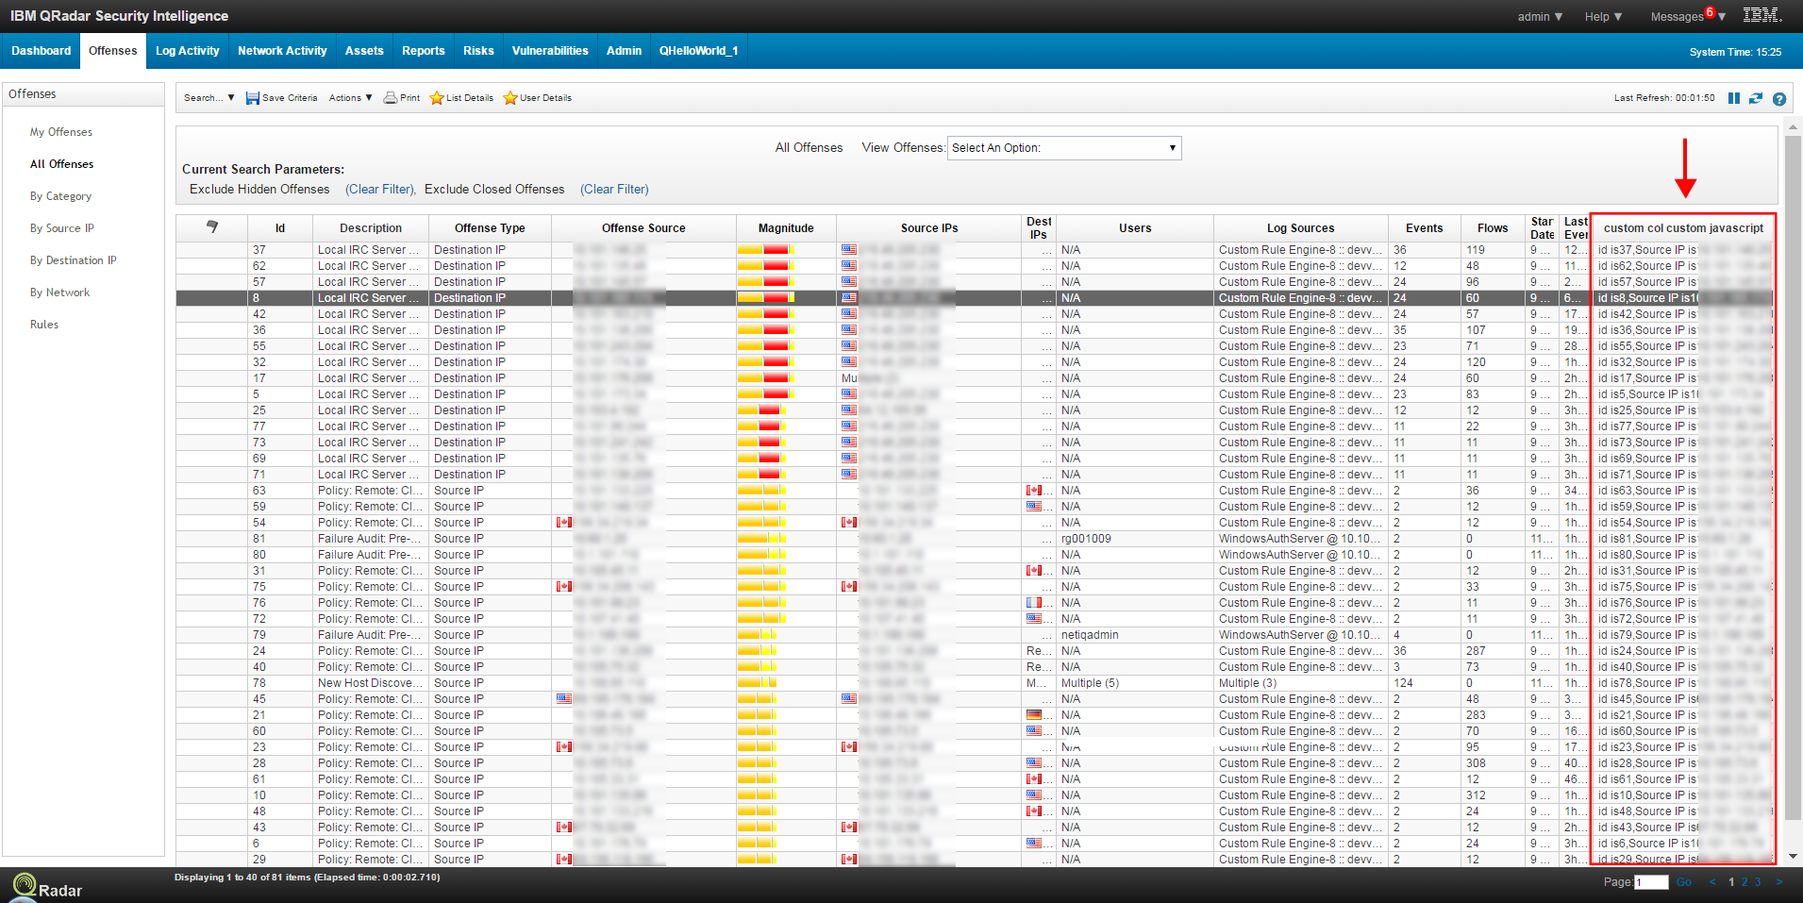The width and height of the screenshot is (1803, 903).
Task: Select My Offenses in sidebar
Action: tap(61, 132)
